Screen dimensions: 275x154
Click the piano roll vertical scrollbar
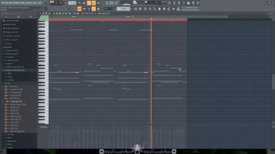pos(273,82)
